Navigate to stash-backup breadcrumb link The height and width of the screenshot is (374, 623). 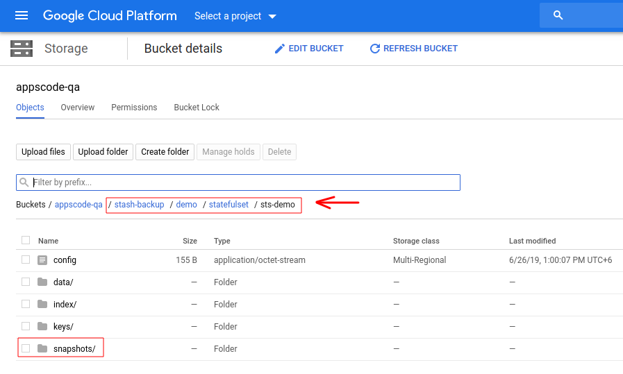[139, 205]
